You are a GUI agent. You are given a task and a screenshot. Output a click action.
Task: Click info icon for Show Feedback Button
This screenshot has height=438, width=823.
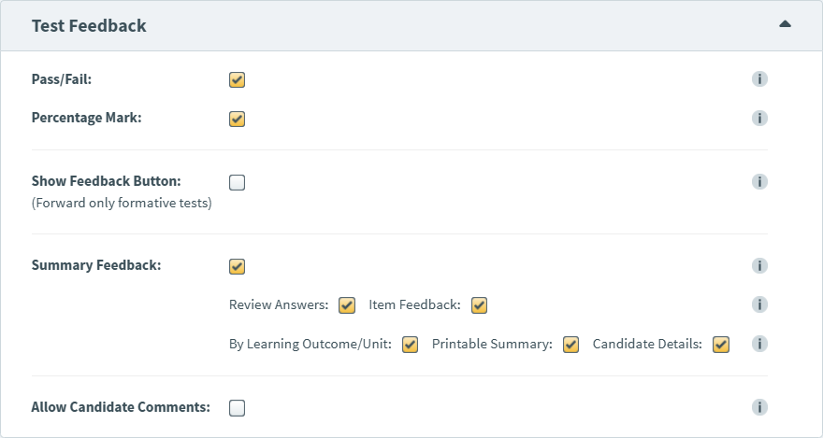(x=759, y=182)
